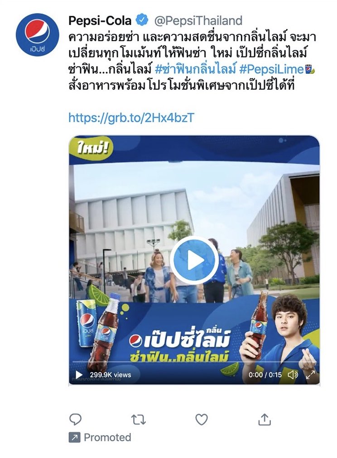Click the 299.9K views label

click(x=110, y=375)
